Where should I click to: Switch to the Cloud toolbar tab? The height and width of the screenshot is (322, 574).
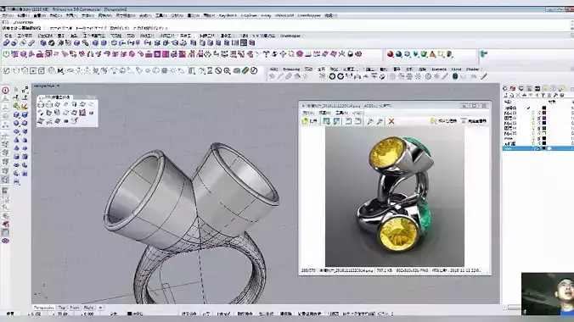pos(457,69)
